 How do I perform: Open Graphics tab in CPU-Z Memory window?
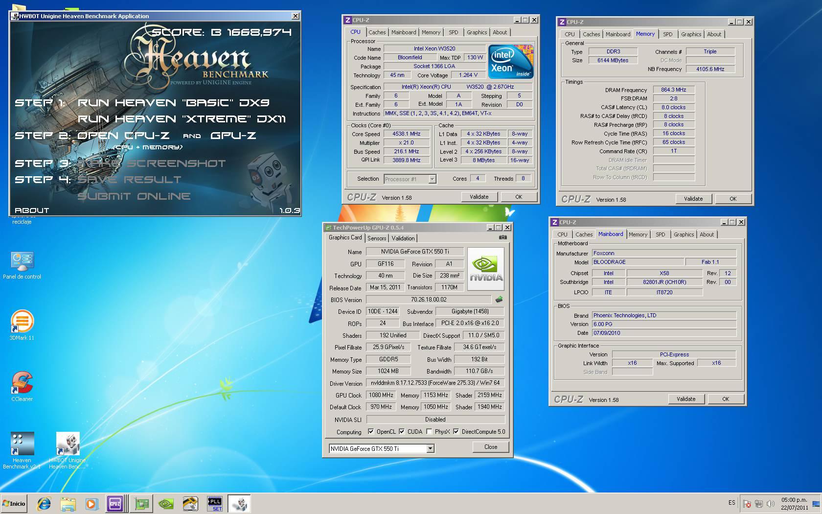click(x=691, y=34)
